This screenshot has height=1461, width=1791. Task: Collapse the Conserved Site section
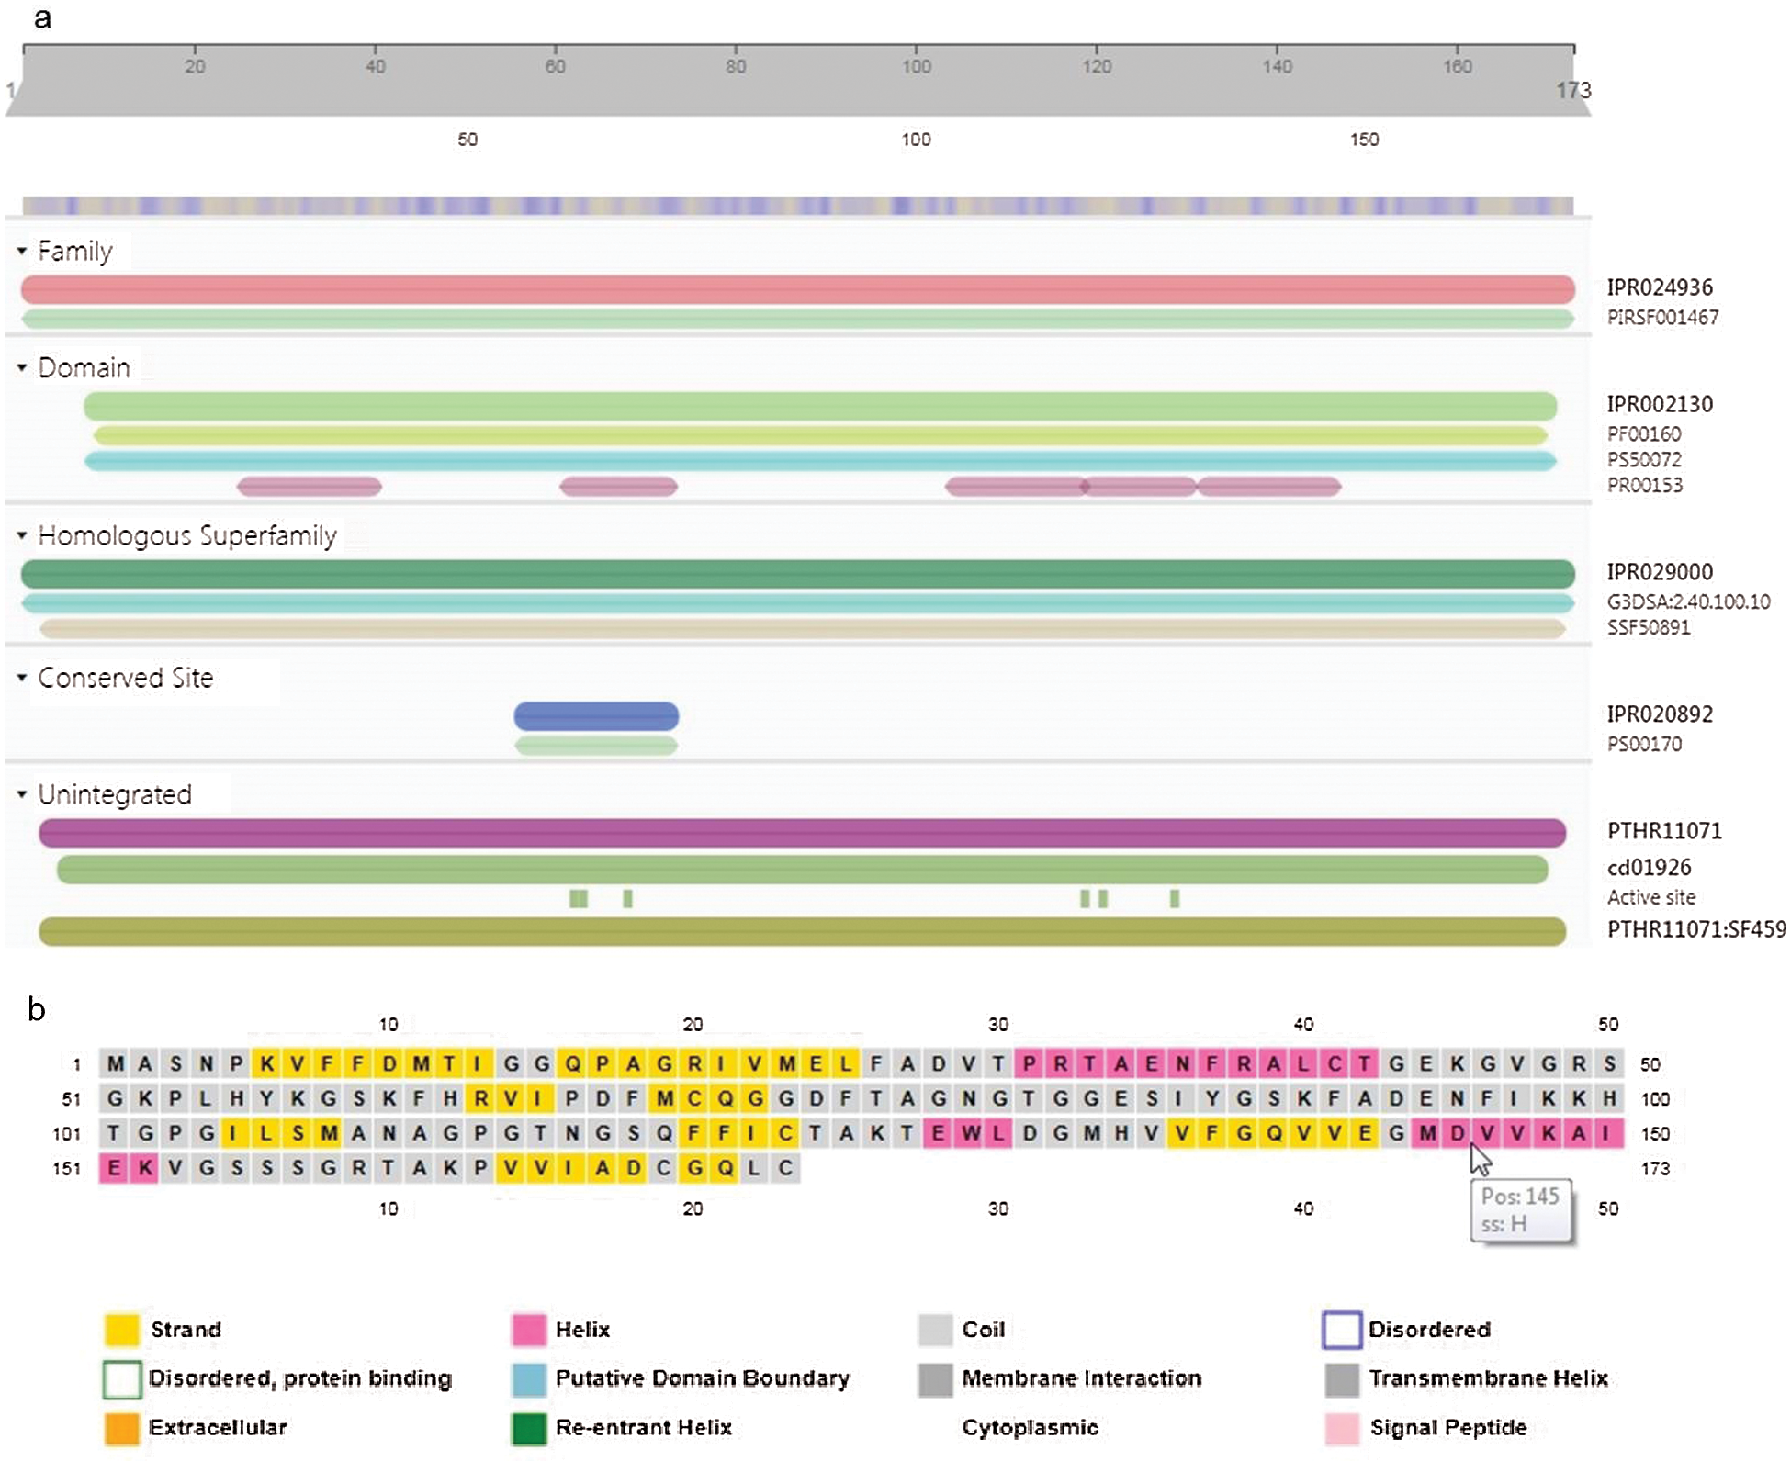[21, 678]
